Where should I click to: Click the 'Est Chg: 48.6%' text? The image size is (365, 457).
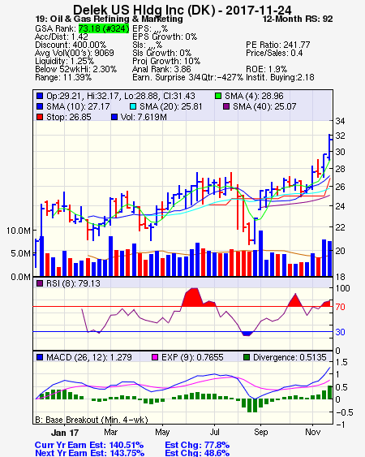(197, 453)
